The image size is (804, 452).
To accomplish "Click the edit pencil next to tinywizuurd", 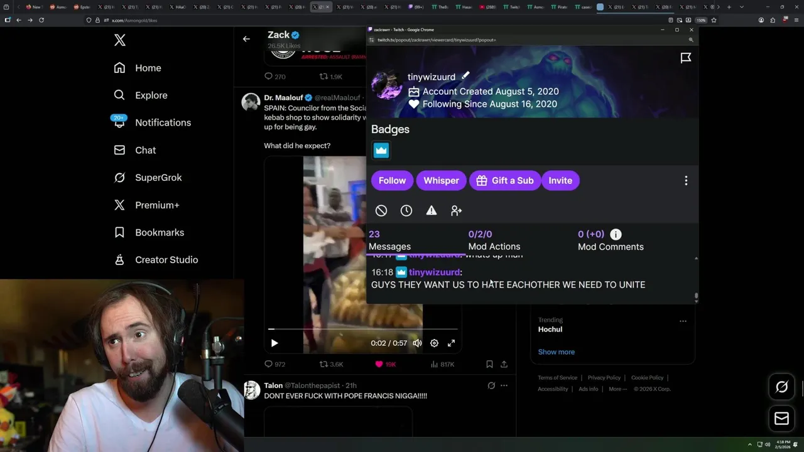I will click(465, 75).
